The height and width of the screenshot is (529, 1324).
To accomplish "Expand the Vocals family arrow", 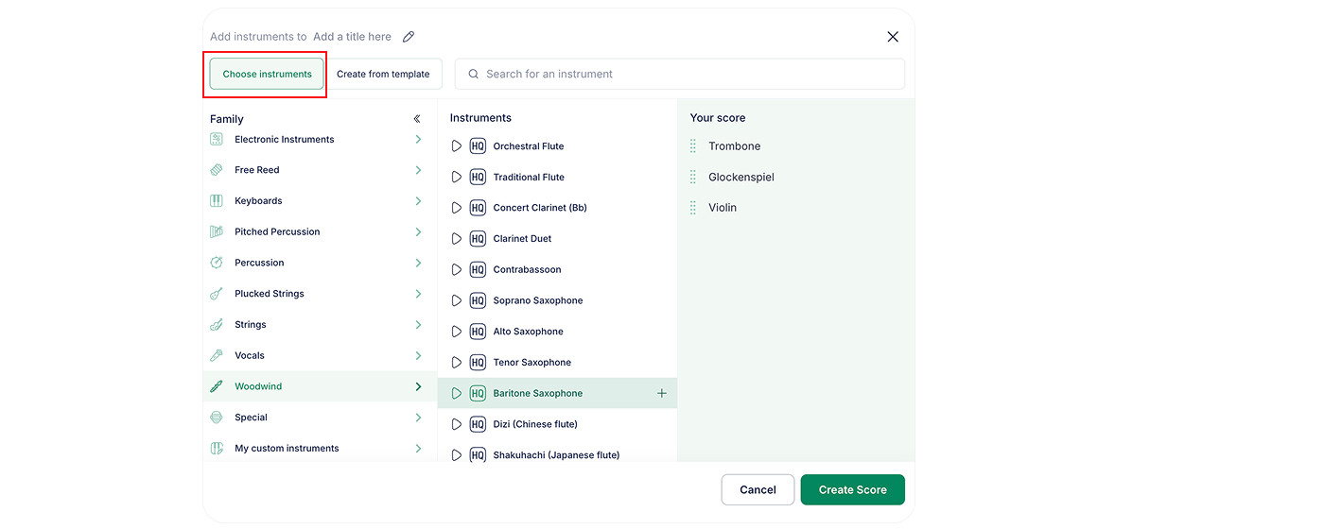I will pyautogui.click(x=418, y=356).
